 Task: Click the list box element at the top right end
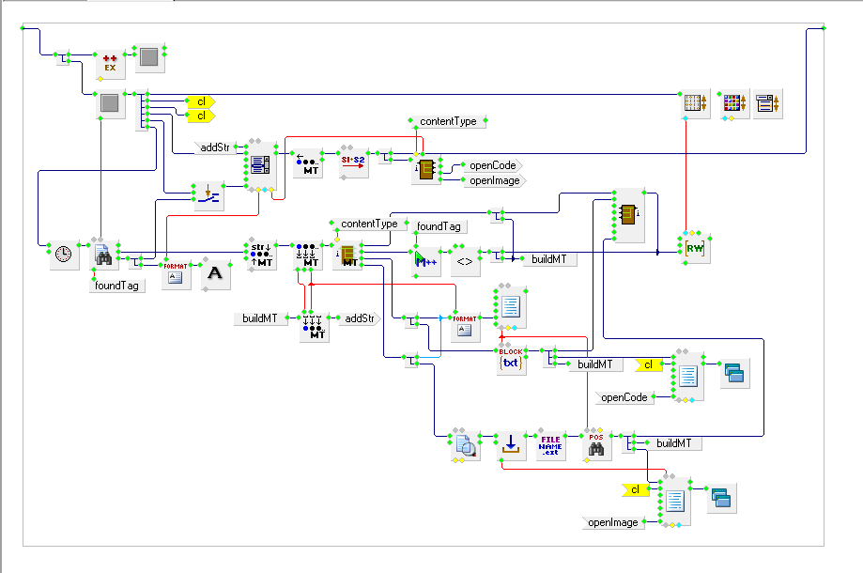point(768,103)
